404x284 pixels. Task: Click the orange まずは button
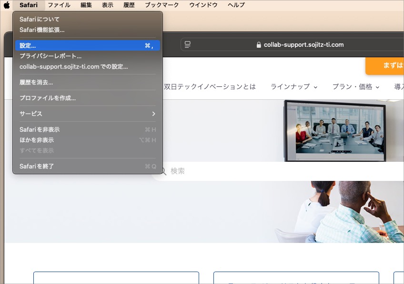(384, 66)
